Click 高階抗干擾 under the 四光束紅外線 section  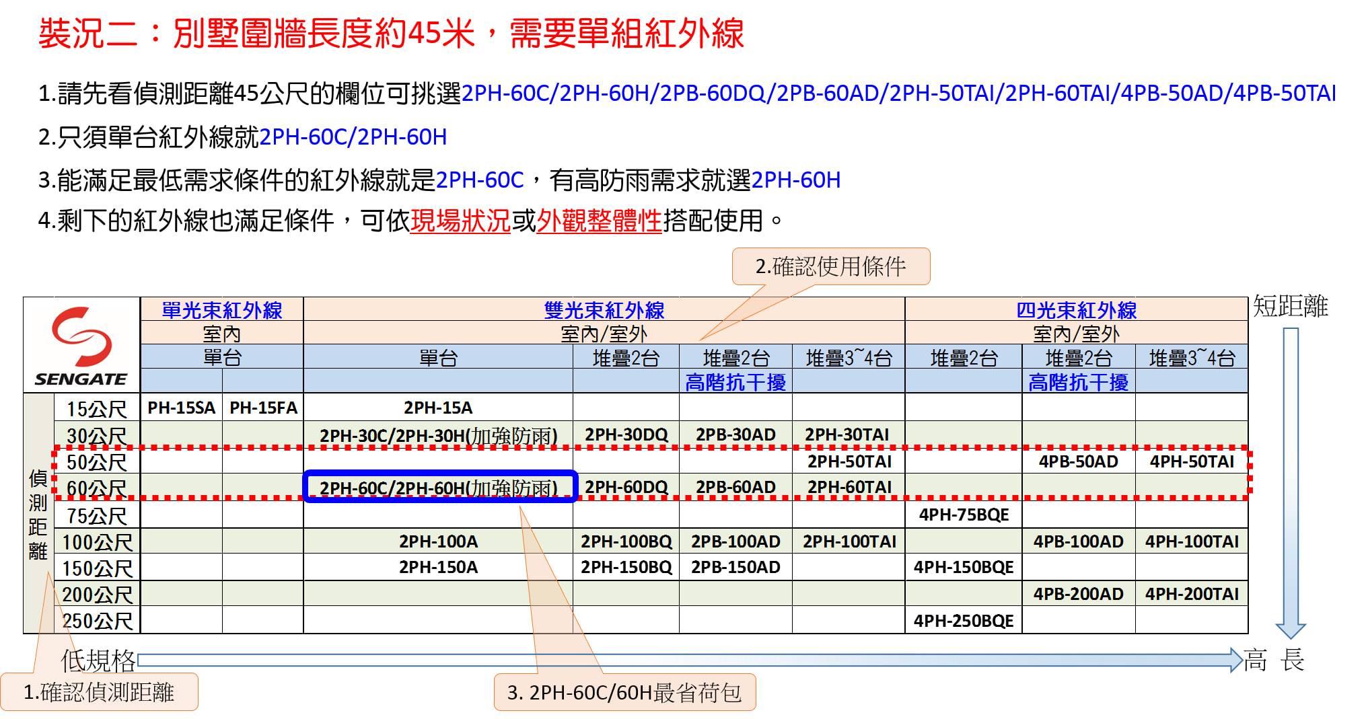(x=1078, y=382)
